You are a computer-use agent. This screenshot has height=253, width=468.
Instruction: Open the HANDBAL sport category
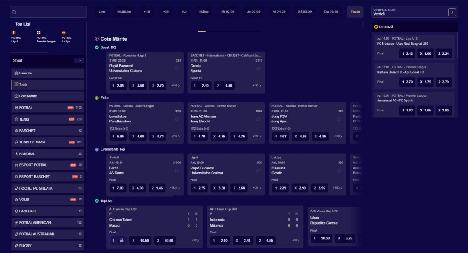coord(48,153)
